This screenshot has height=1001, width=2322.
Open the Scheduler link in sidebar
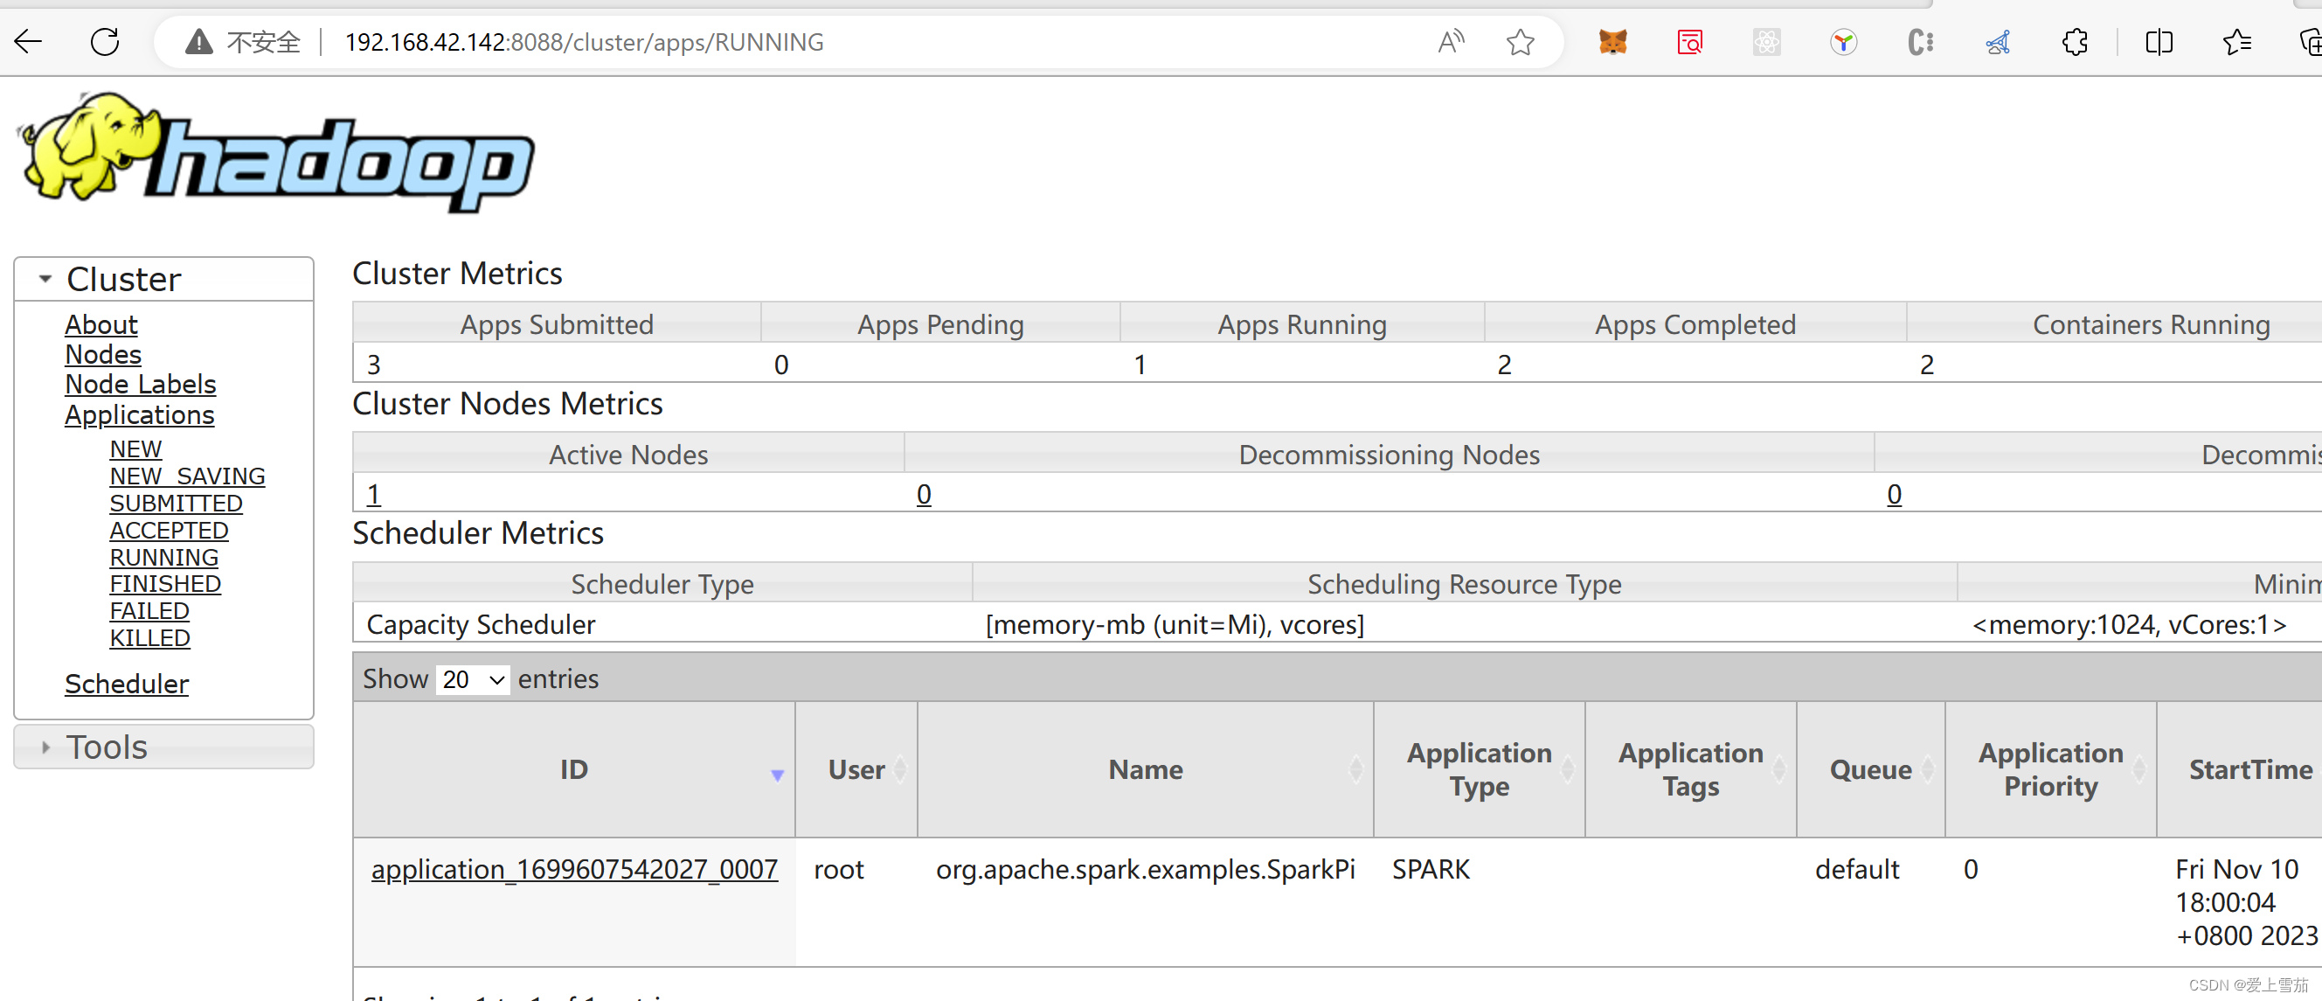click(126, 684)
